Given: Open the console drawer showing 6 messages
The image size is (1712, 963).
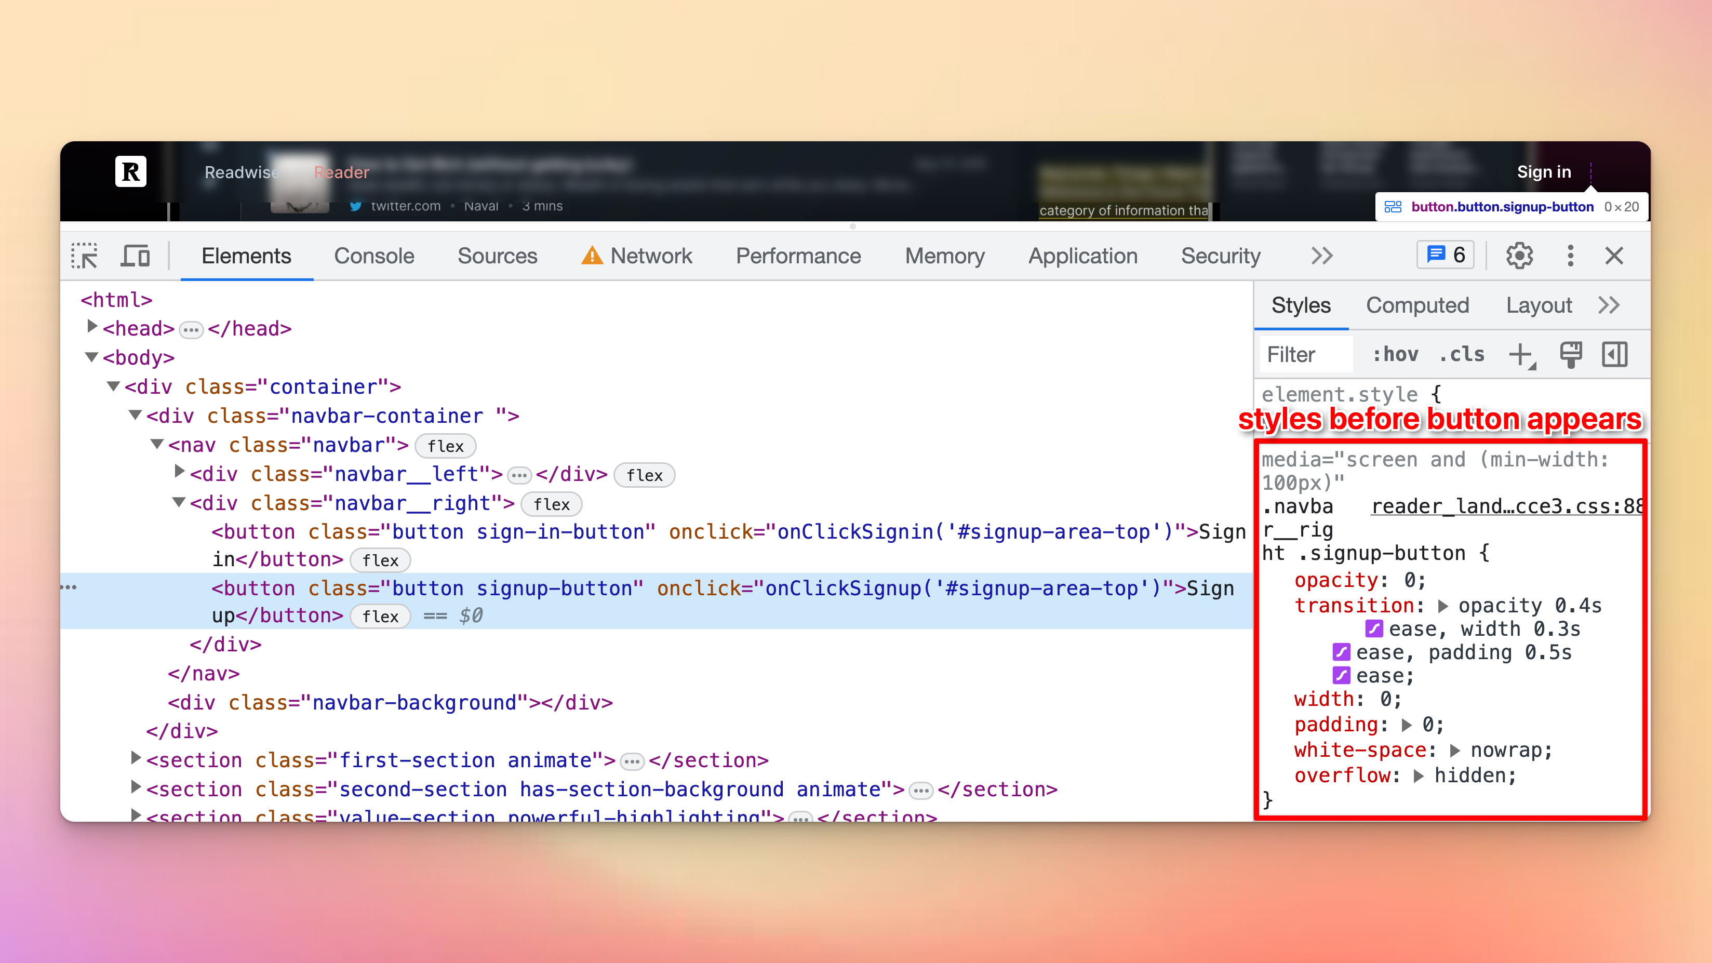Looking at the screenshot, I should (1445, 255).
